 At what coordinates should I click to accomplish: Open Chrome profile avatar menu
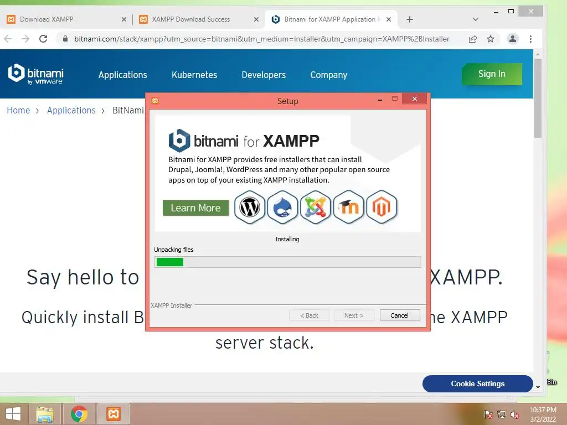(x=512, y=39)
